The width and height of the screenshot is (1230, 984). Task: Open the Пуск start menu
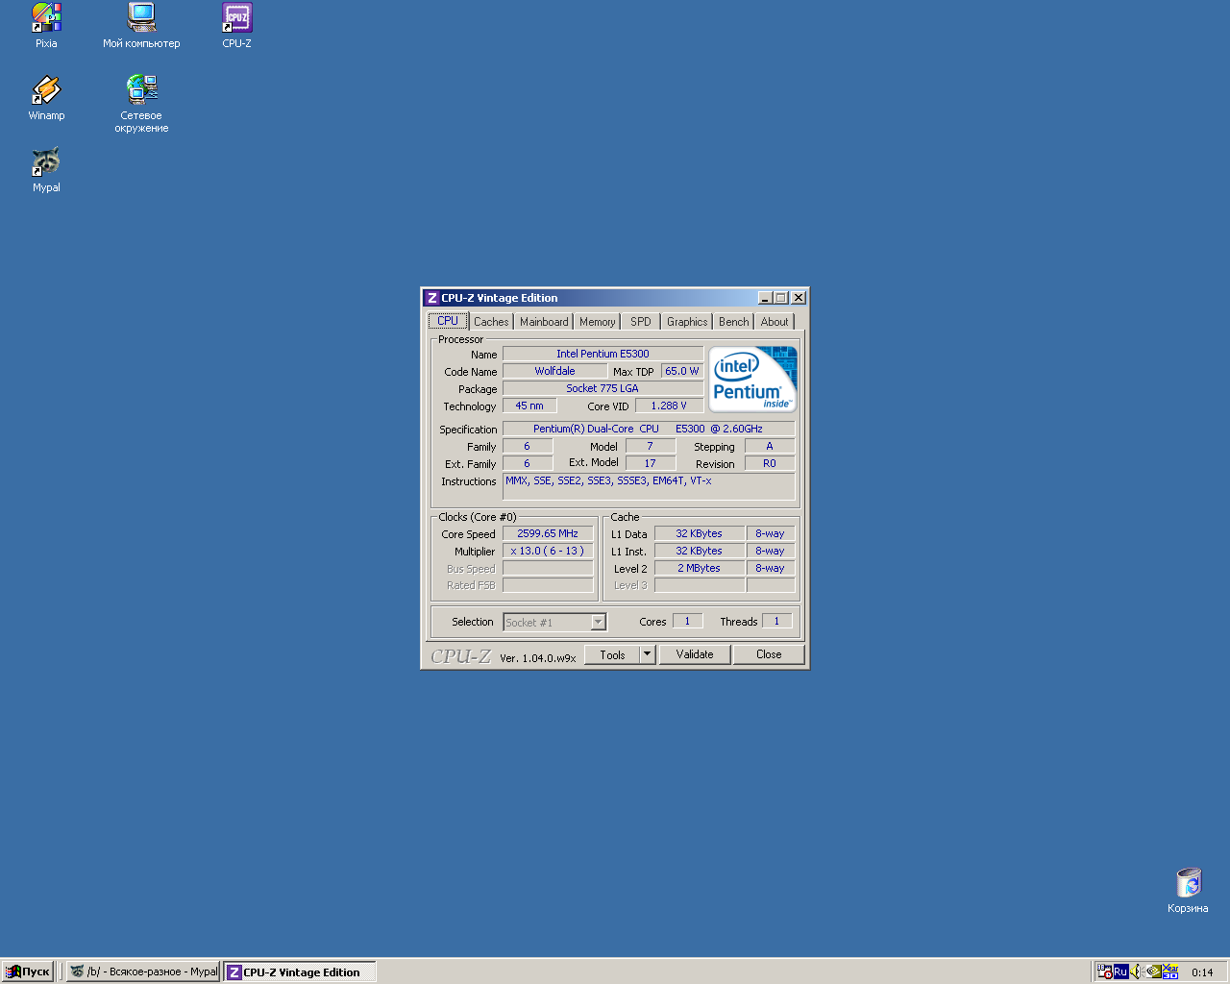(x=27, y=972)
